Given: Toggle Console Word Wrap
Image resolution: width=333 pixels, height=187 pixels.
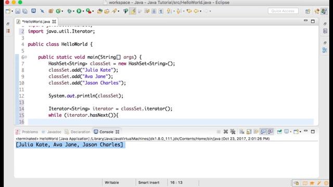Looking at the screenshot, I should [x=256, y=131].
